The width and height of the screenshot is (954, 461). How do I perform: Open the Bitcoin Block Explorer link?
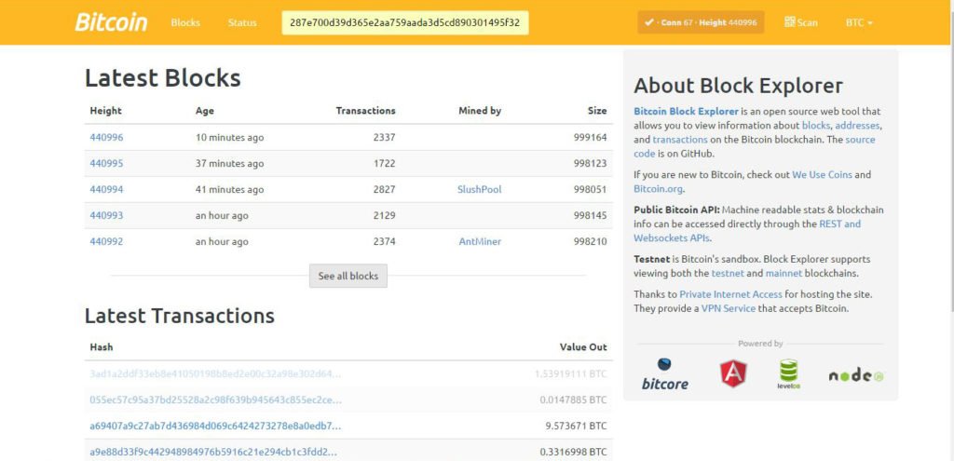pyautogui.click(x=687, y=112)
